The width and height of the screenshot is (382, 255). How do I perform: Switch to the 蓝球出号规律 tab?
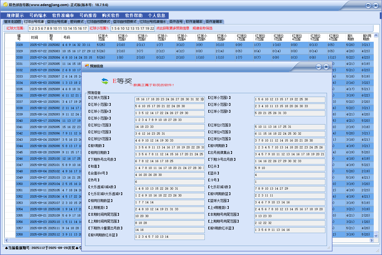coord(57,22)
